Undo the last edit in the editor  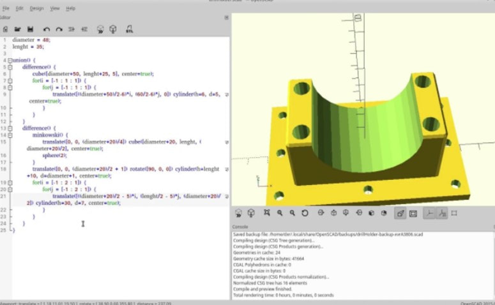tap(47, 29)
